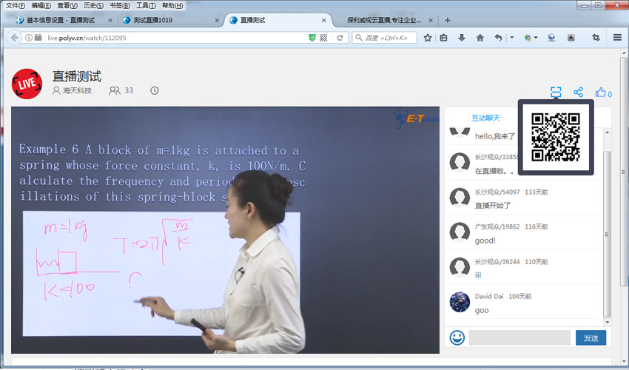The height and width of the screenshot is (370, 629).
Task: Click the QR code scan icon
Action: pos(556,92)
